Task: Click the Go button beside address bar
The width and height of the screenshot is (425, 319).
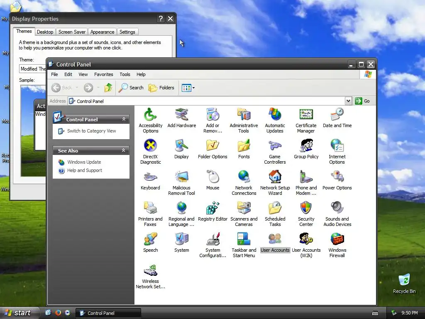Action: (362, 101)
